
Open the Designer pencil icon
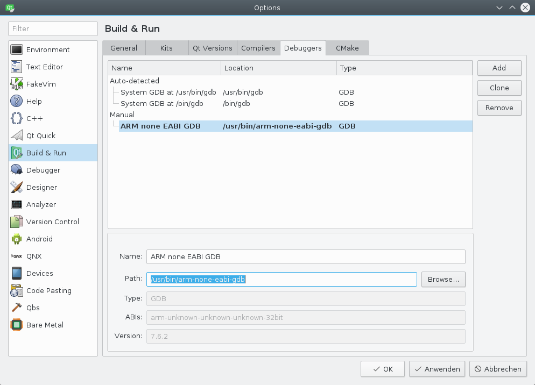(x=16, y=187)
